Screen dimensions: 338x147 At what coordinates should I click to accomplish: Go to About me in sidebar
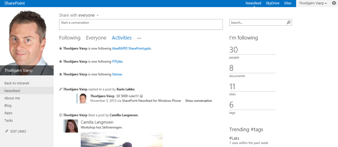point(12,98)
